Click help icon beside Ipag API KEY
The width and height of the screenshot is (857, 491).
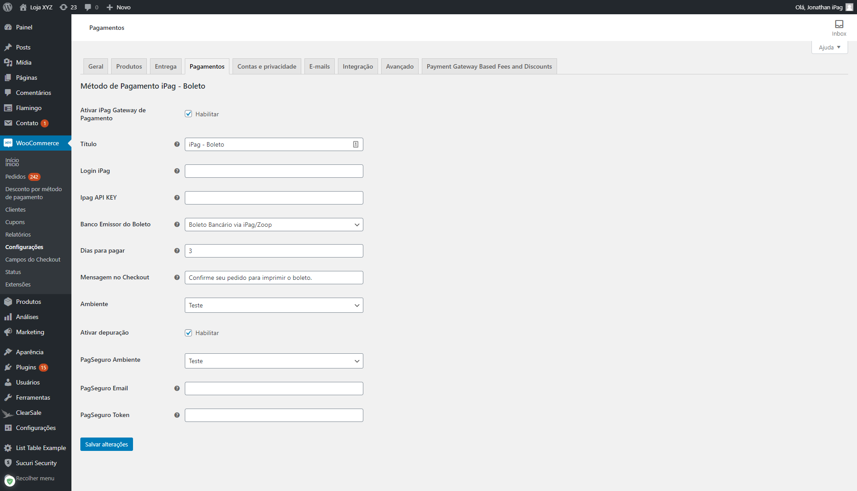point(177,198)
